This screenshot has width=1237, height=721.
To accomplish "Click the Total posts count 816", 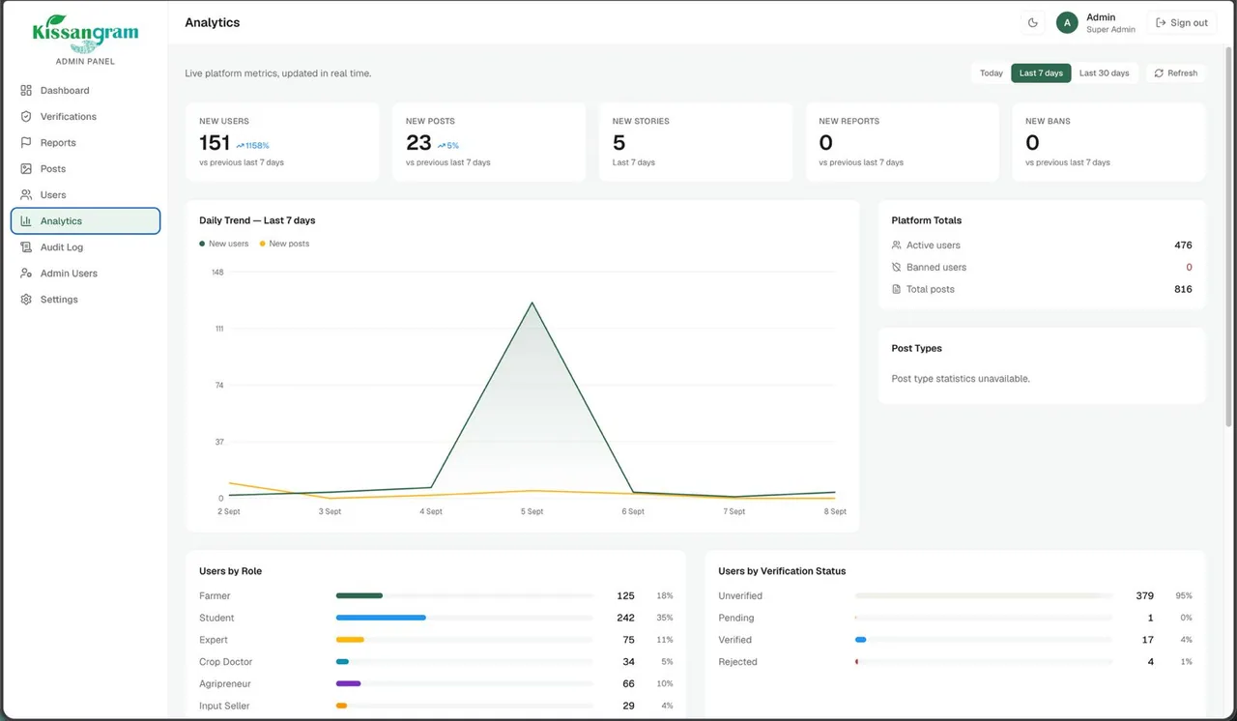I will pos(1183,290).
